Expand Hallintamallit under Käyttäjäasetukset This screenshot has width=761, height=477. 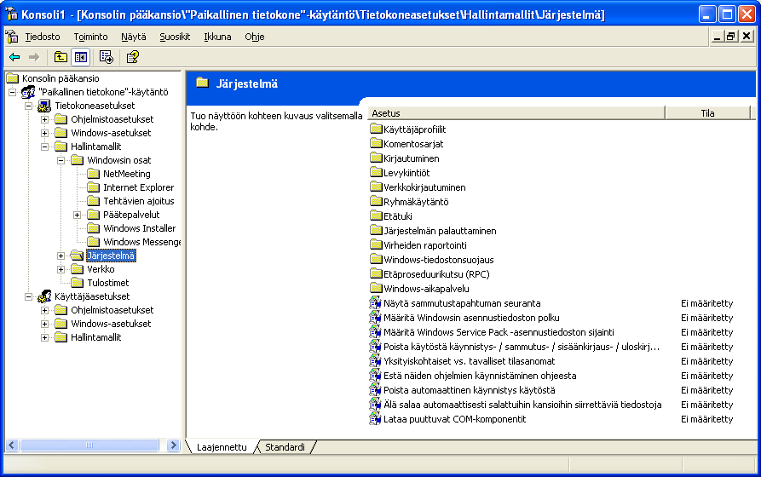pyautogui.click(x=44, y=337)
